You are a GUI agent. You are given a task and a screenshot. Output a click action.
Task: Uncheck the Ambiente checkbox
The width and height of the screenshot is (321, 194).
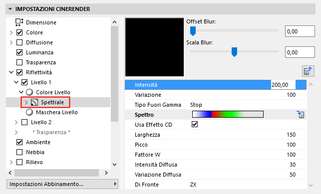(x=19, y=142)
